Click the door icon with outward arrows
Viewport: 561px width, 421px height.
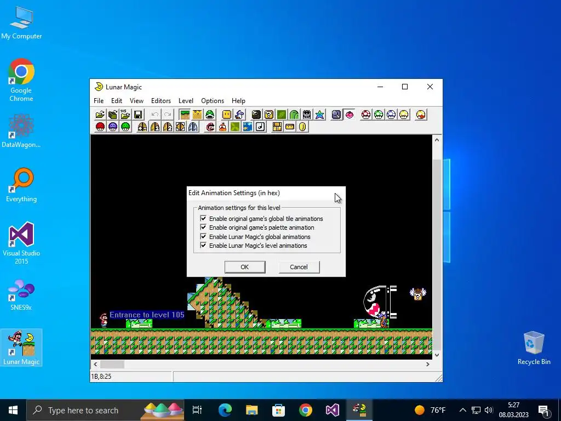click(180, 127)
